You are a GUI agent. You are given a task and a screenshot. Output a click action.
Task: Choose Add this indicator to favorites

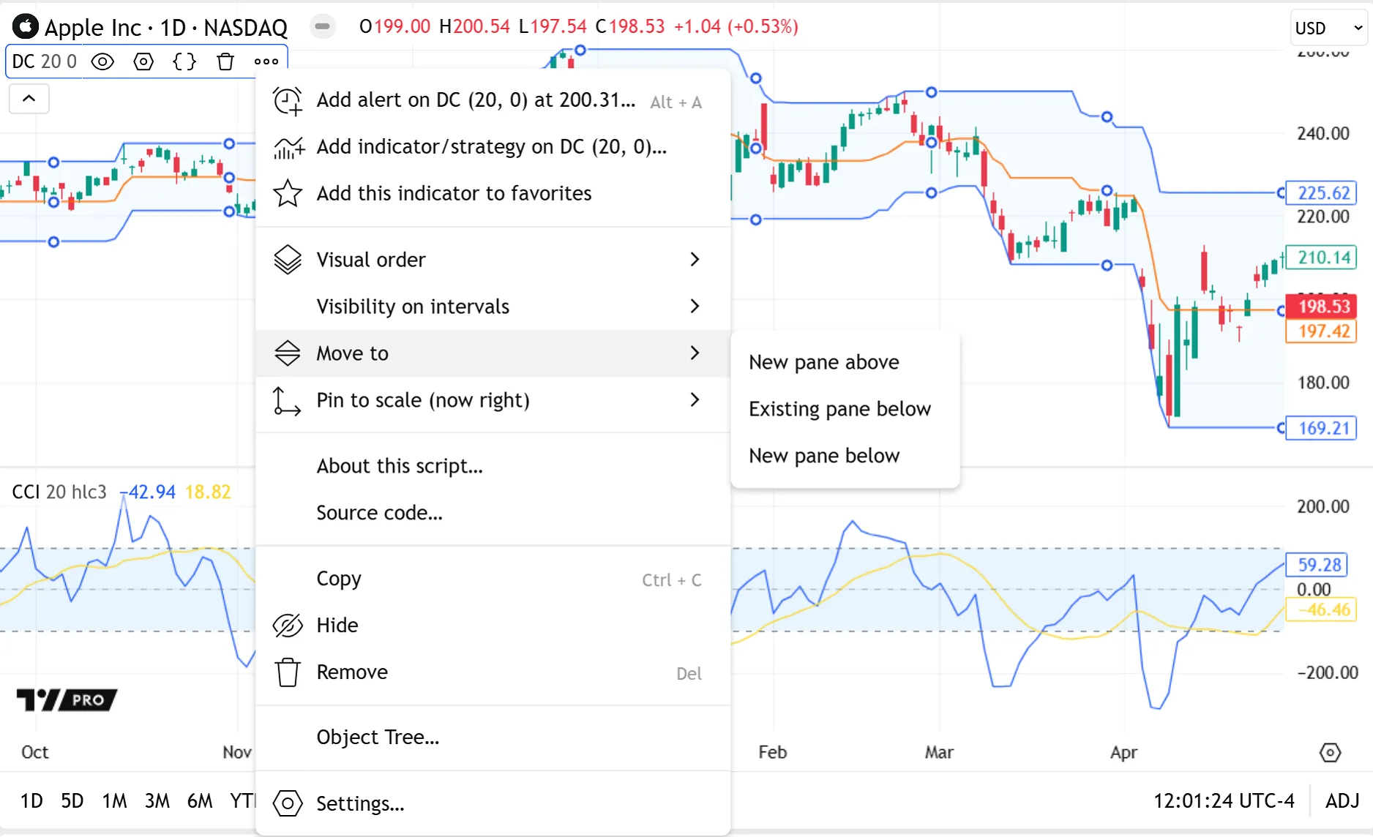pyautogui.click(x=454, y=194)
